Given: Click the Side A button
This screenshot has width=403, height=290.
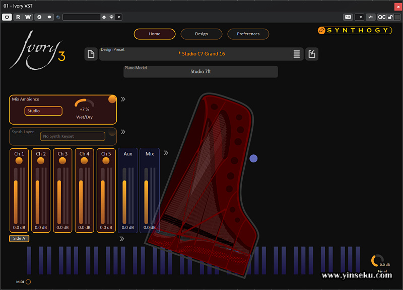Looking at the screenshot, I should 19,238.
